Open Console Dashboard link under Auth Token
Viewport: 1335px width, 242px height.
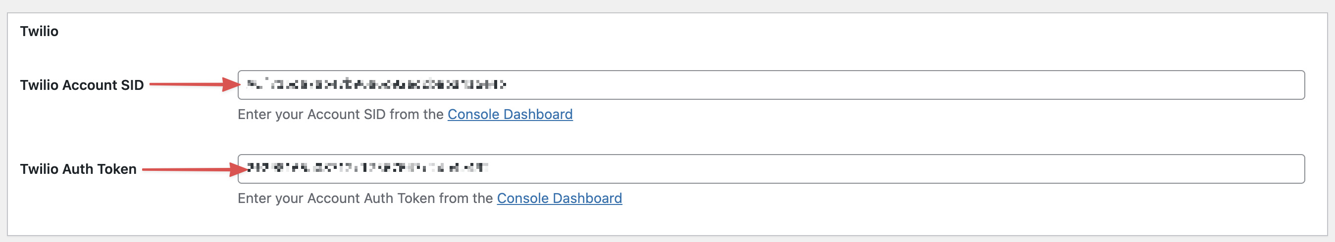[x=559, y=198]
